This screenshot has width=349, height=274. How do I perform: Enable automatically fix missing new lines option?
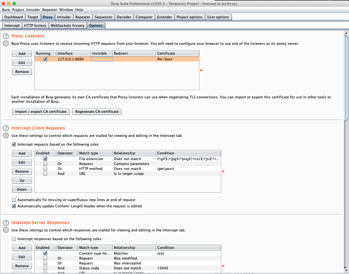click(14, 200)
